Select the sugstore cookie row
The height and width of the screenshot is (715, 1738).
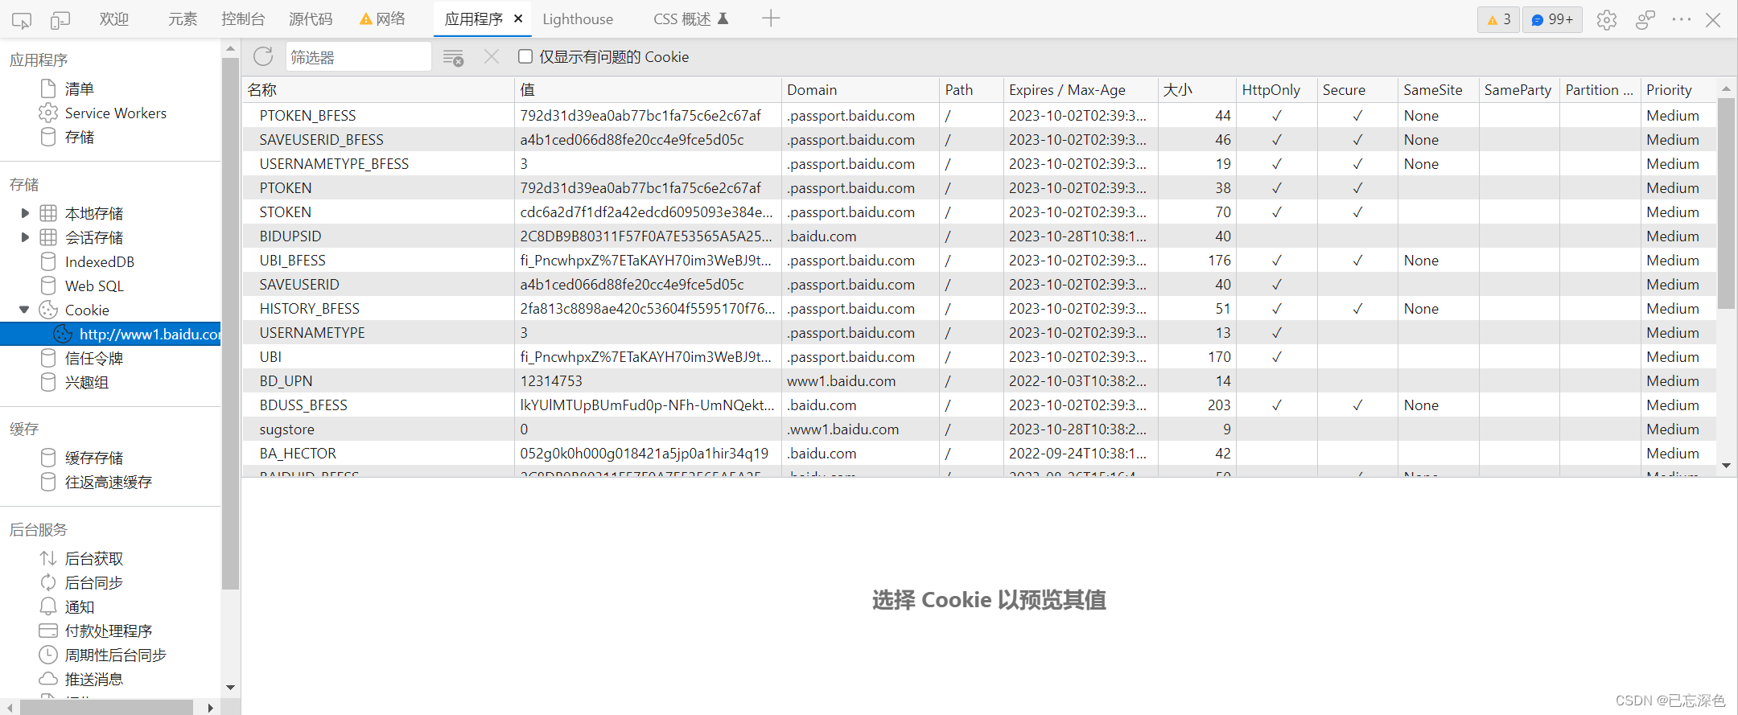click(979, 429)
